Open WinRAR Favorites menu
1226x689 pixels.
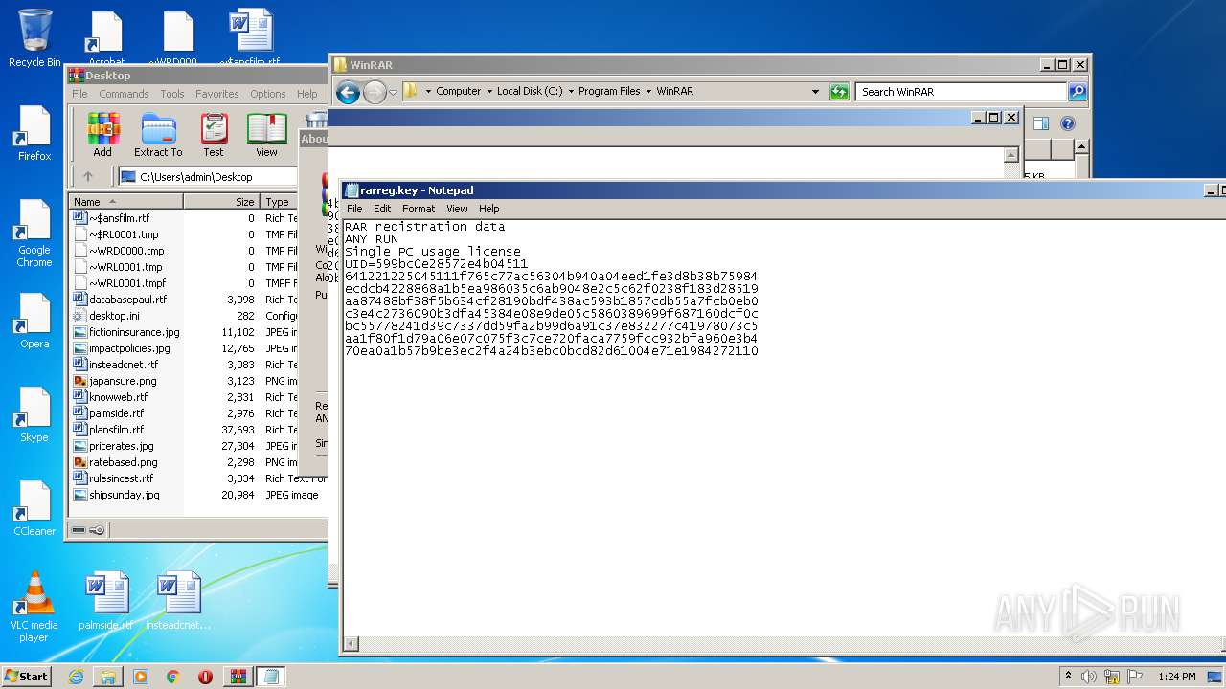coord(217,94)
